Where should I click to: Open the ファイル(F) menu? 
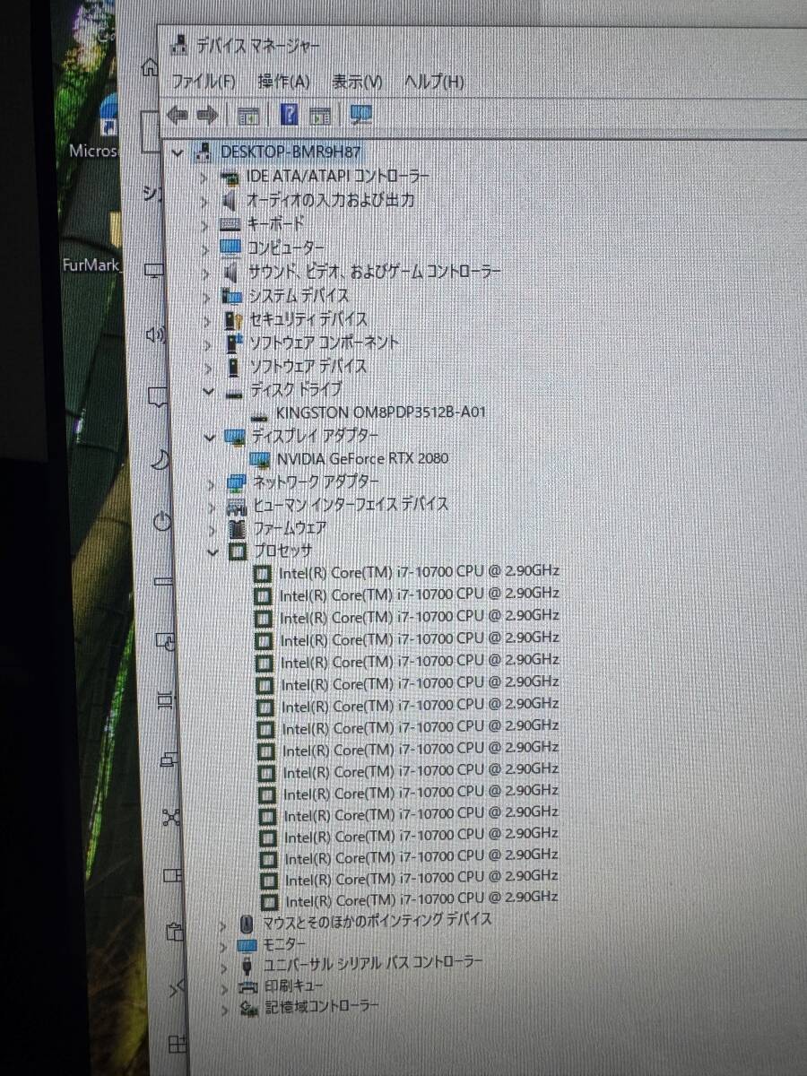204,82
